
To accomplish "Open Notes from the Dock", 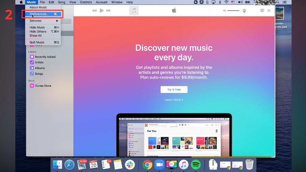I will point(118,165).
